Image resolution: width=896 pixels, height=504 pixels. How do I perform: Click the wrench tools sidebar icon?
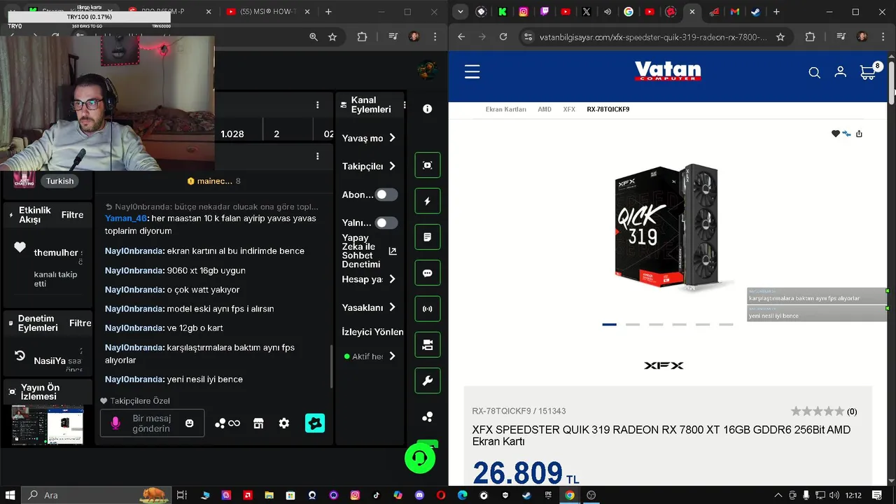click(428, 381)
